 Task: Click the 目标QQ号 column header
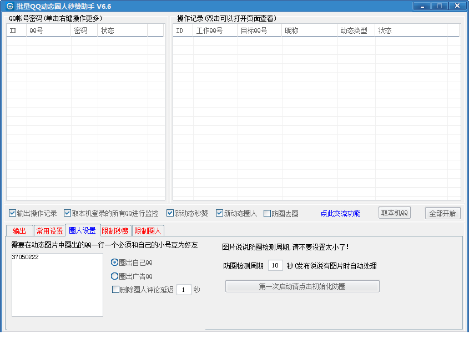tap(259, 30)
